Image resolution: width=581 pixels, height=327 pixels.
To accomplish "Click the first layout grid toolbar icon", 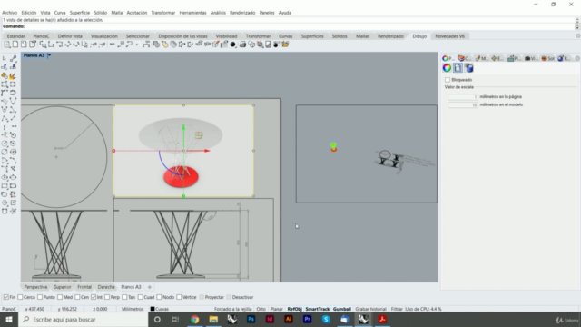I will click(7, 45).
